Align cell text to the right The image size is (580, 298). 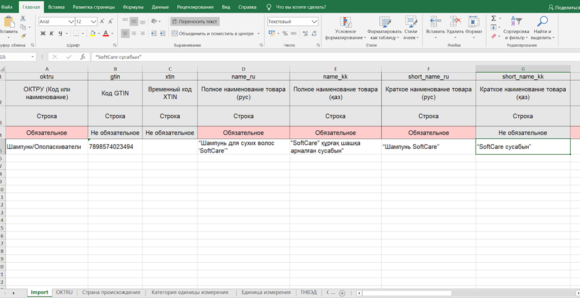(143, 34)
